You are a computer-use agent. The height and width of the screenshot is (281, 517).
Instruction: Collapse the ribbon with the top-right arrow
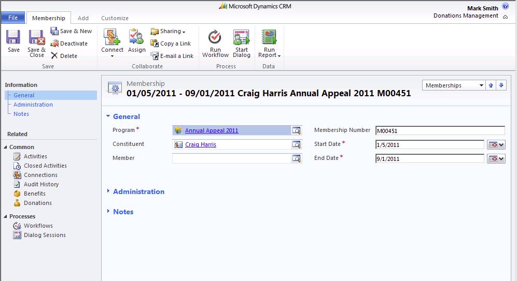coord(505,17)
